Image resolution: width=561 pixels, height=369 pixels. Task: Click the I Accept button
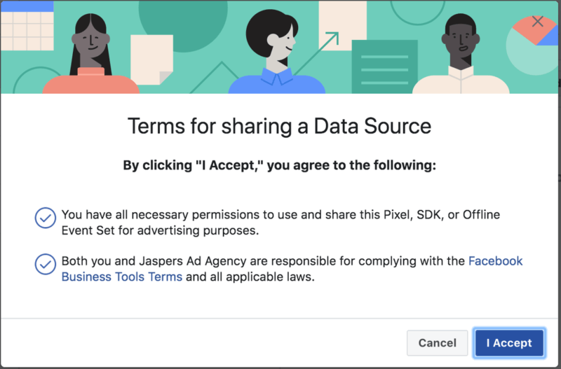coord(509,343)
